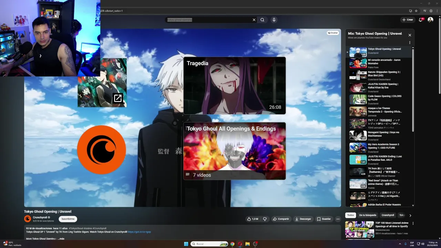
Task: Click the Descargar download button
Action: (303, 219)
